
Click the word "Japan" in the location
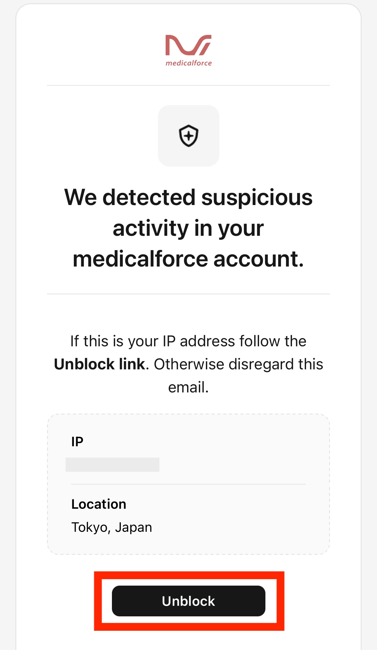[x=133, y=527]
